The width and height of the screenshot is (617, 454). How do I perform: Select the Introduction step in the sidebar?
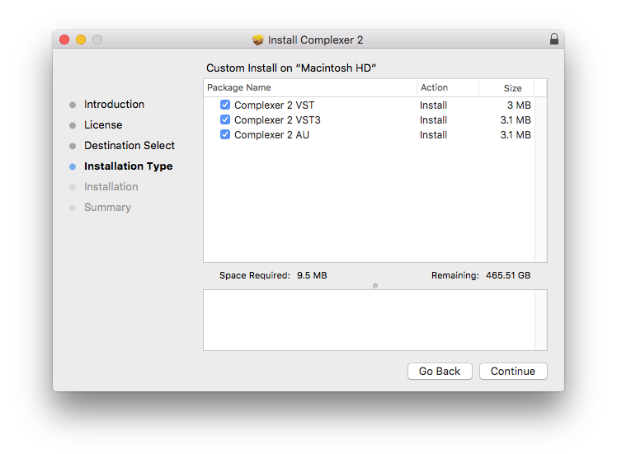[114, 105]
